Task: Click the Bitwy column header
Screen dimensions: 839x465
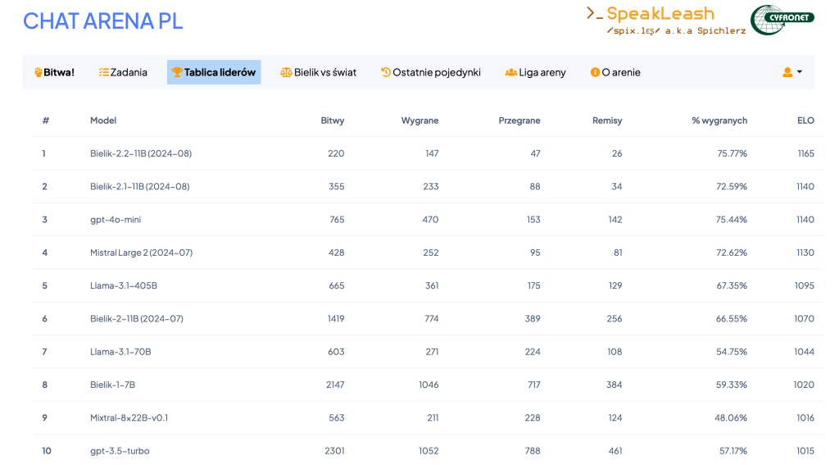Action: click(x=333, y=121)
